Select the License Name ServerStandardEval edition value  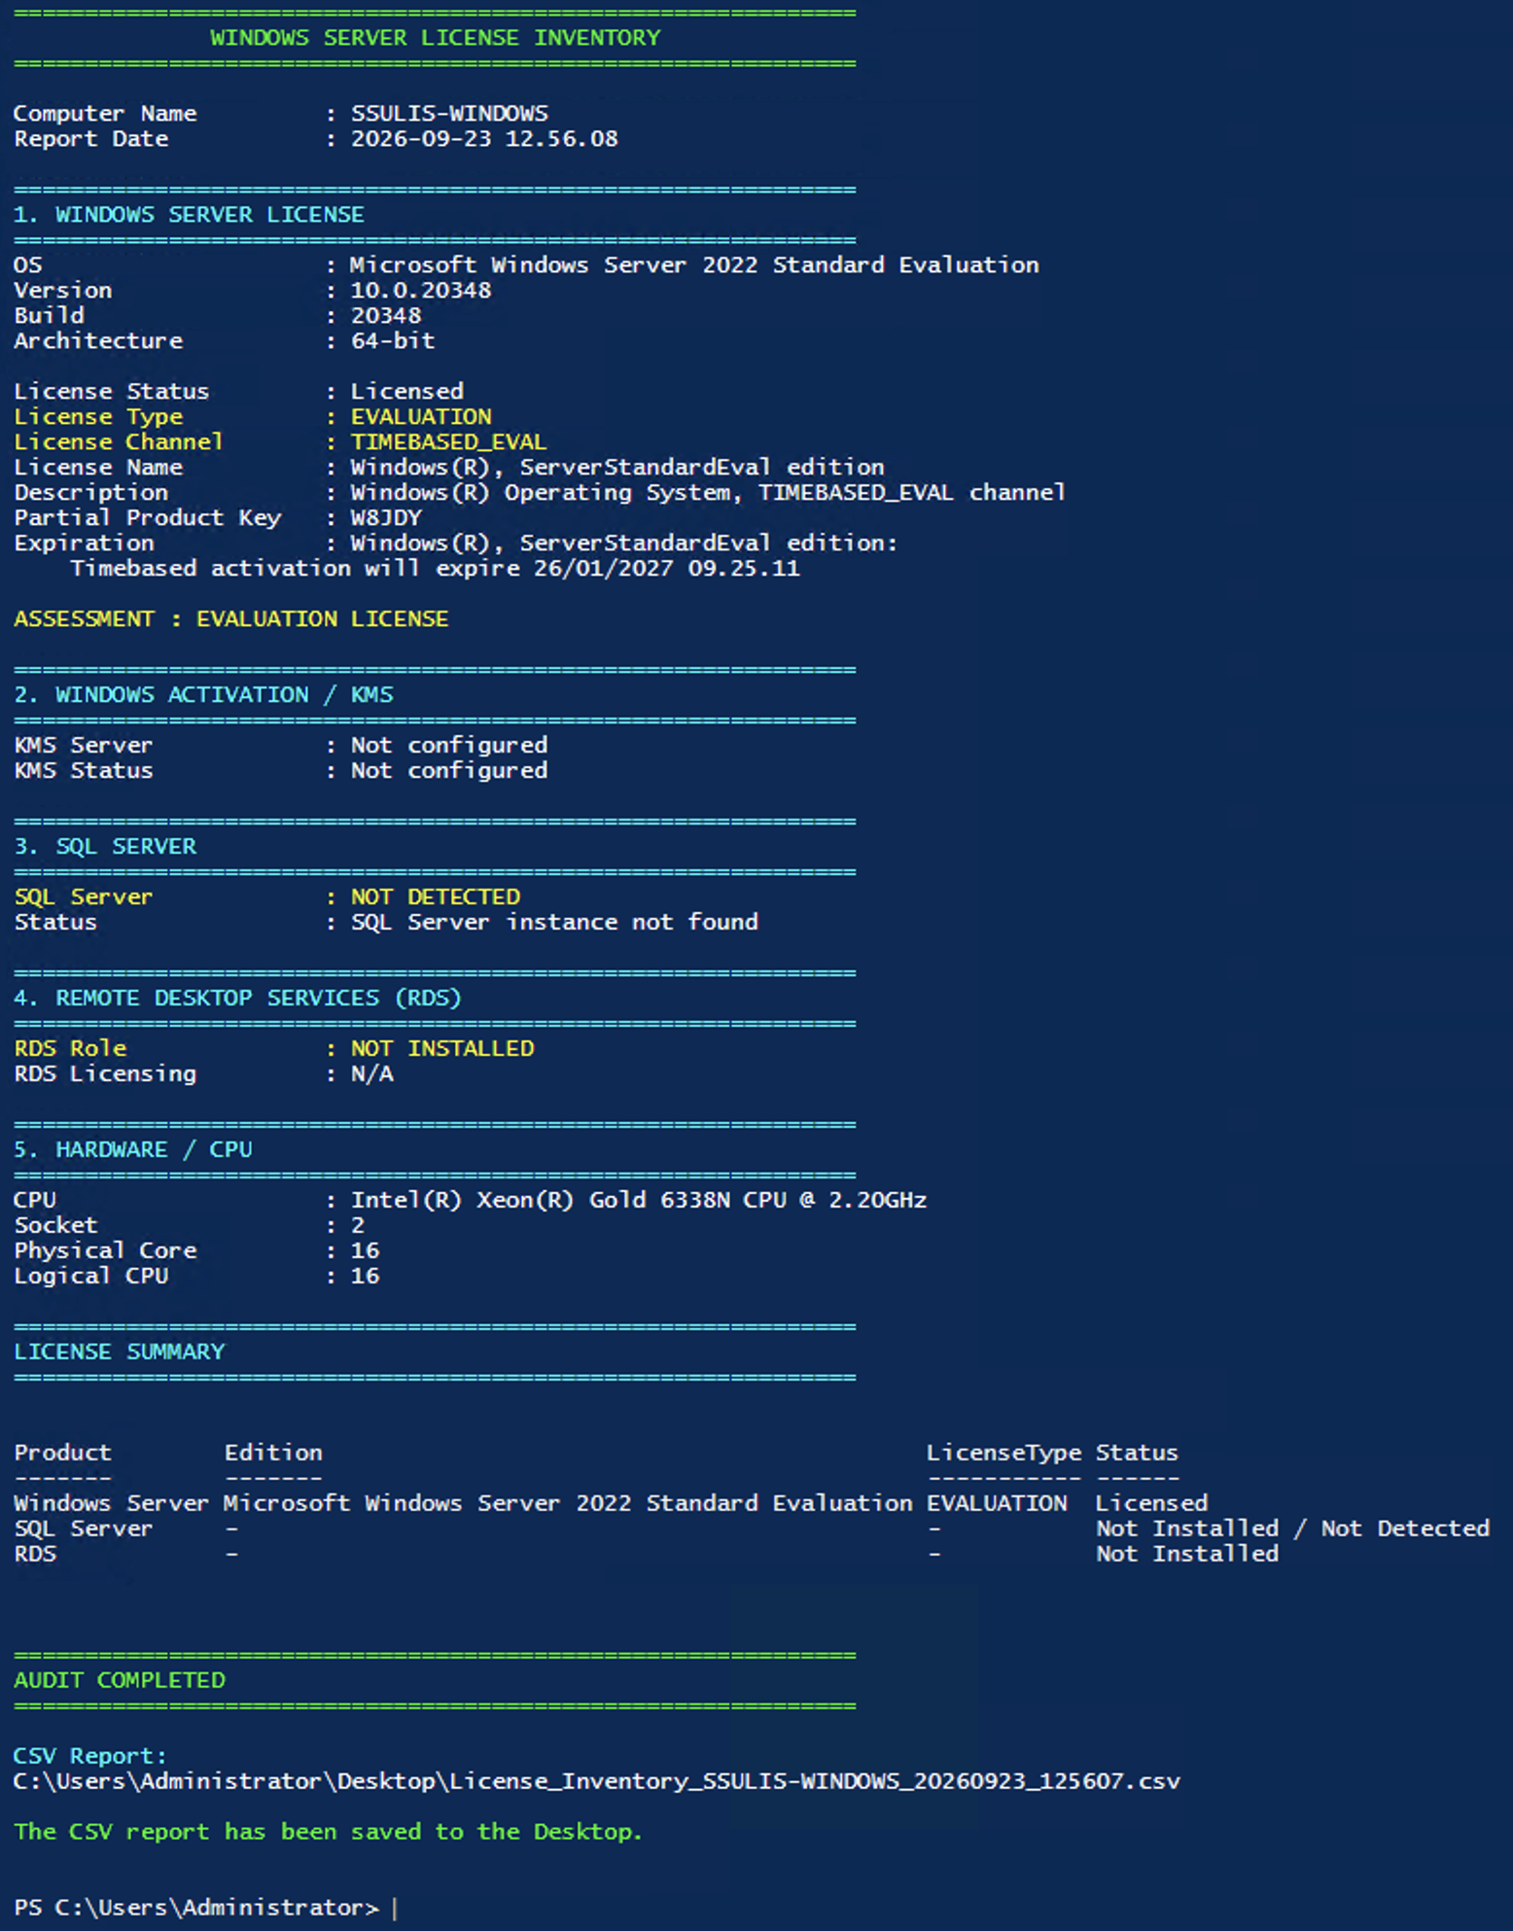(x=617, y=468)
